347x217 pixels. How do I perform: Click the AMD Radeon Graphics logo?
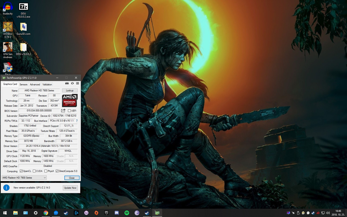(x=70, y=100)
